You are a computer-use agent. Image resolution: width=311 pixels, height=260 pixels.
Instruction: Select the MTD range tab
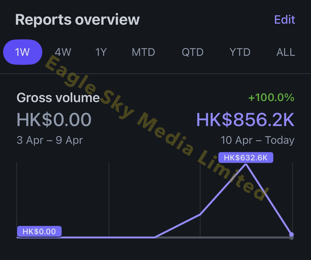tap(143, 52)
